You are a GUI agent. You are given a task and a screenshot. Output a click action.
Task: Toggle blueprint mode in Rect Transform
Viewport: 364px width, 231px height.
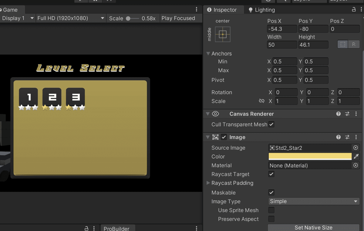pyautogui.click(x=343, y=44)
